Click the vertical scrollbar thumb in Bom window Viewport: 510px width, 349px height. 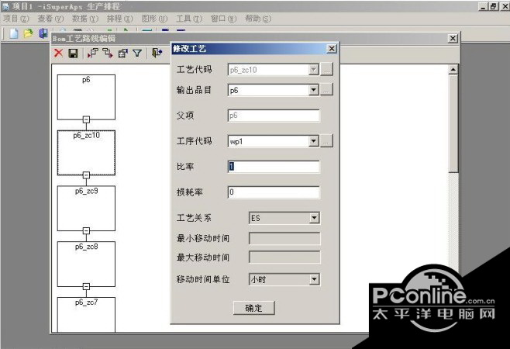(x=453, y=124)
